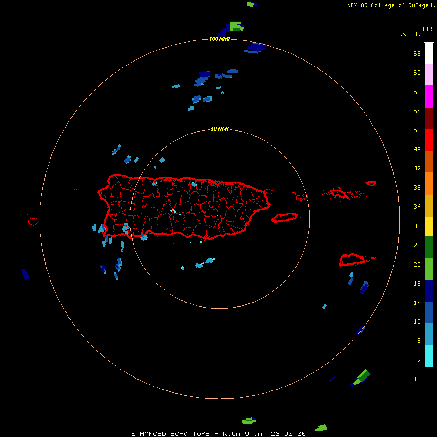Pick the dark green legend swatch
Viewport: 437px width, 437px height.
(429, 247)
